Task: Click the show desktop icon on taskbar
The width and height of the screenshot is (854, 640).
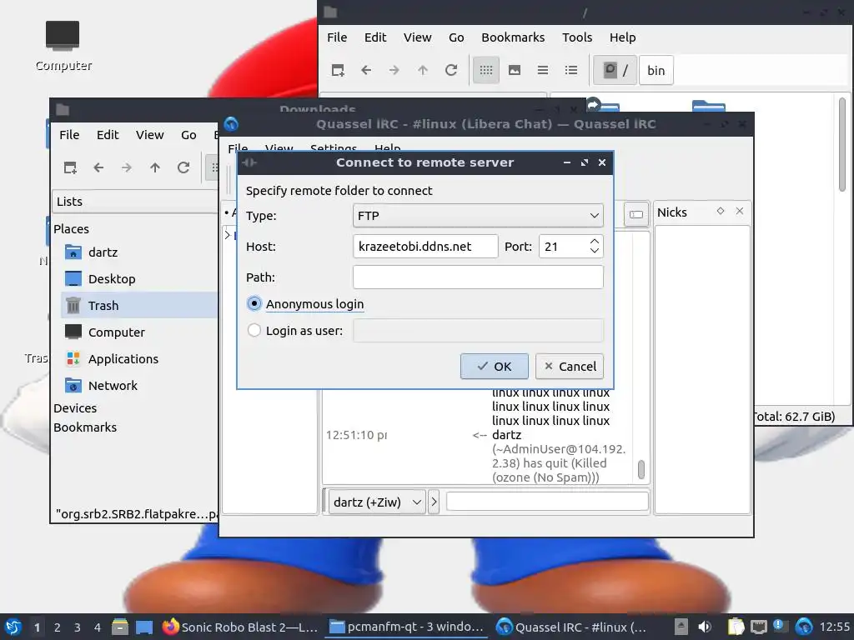Action: click(144, 627)
